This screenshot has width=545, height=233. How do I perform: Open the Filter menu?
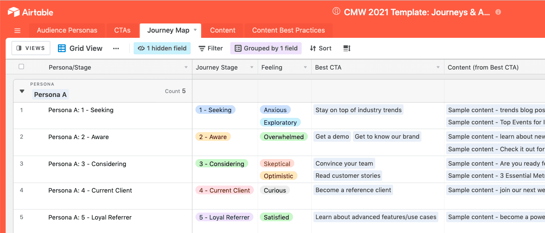click(211, 48)
